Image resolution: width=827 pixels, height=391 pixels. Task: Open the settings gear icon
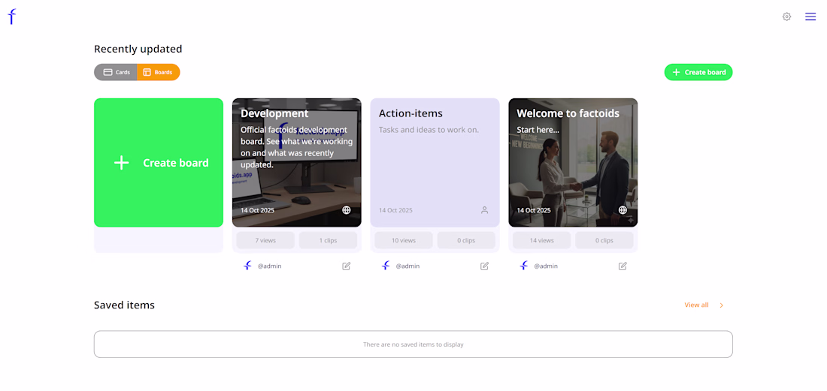click(786, 17)
